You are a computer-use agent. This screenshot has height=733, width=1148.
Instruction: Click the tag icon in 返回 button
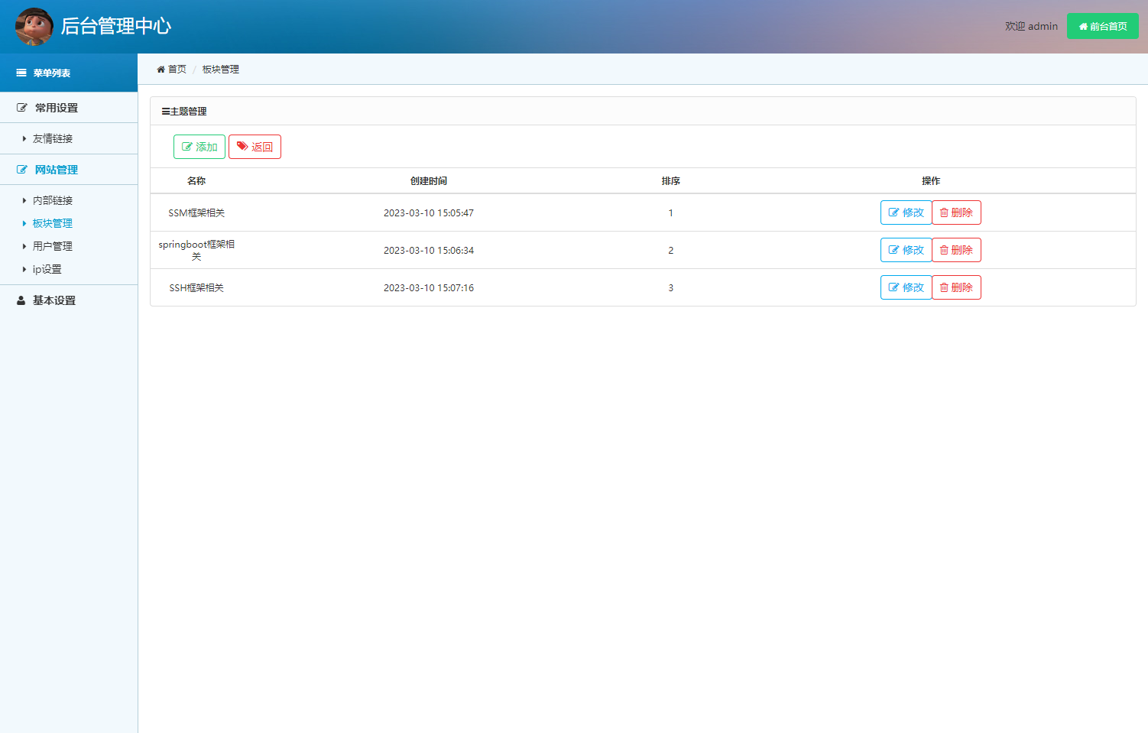[242, 147]
